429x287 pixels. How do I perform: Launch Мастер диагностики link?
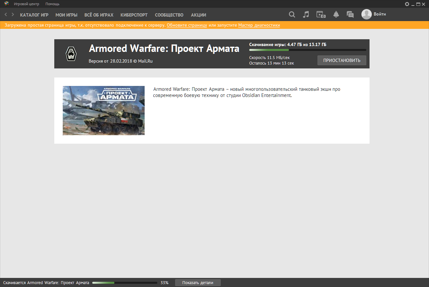[x=259, y=25]
